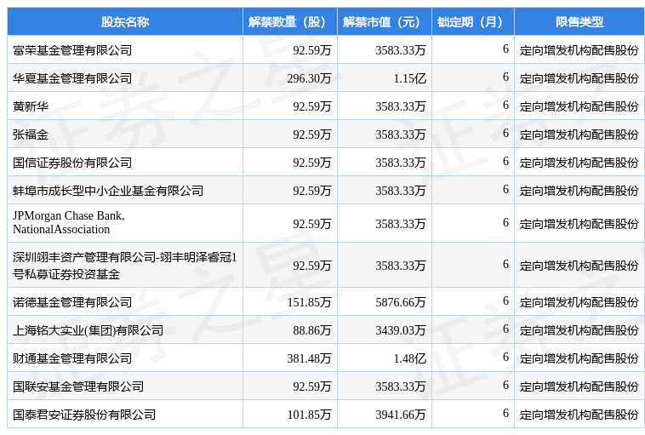Click the 381.48万 unlock quantity value
This screenshot has width=645, height=435.
(x=310, y=358)
